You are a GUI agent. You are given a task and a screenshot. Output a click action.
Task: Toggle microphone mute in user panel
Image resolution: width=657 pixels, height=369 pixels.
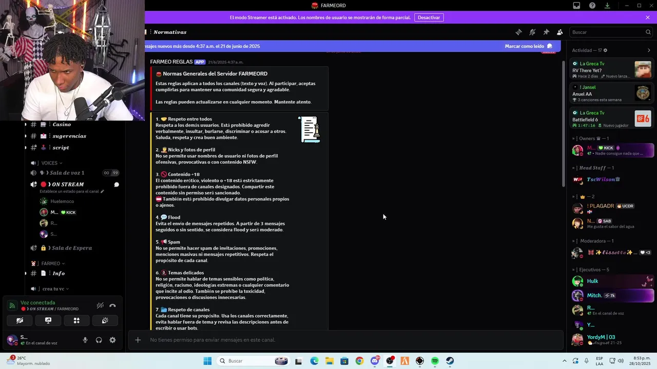[85, 340]
